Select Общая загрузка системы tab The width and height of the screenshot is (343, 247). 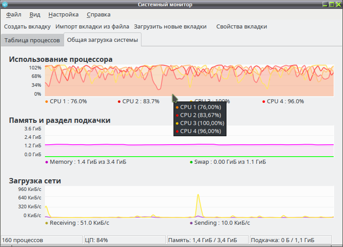[102, 40]
